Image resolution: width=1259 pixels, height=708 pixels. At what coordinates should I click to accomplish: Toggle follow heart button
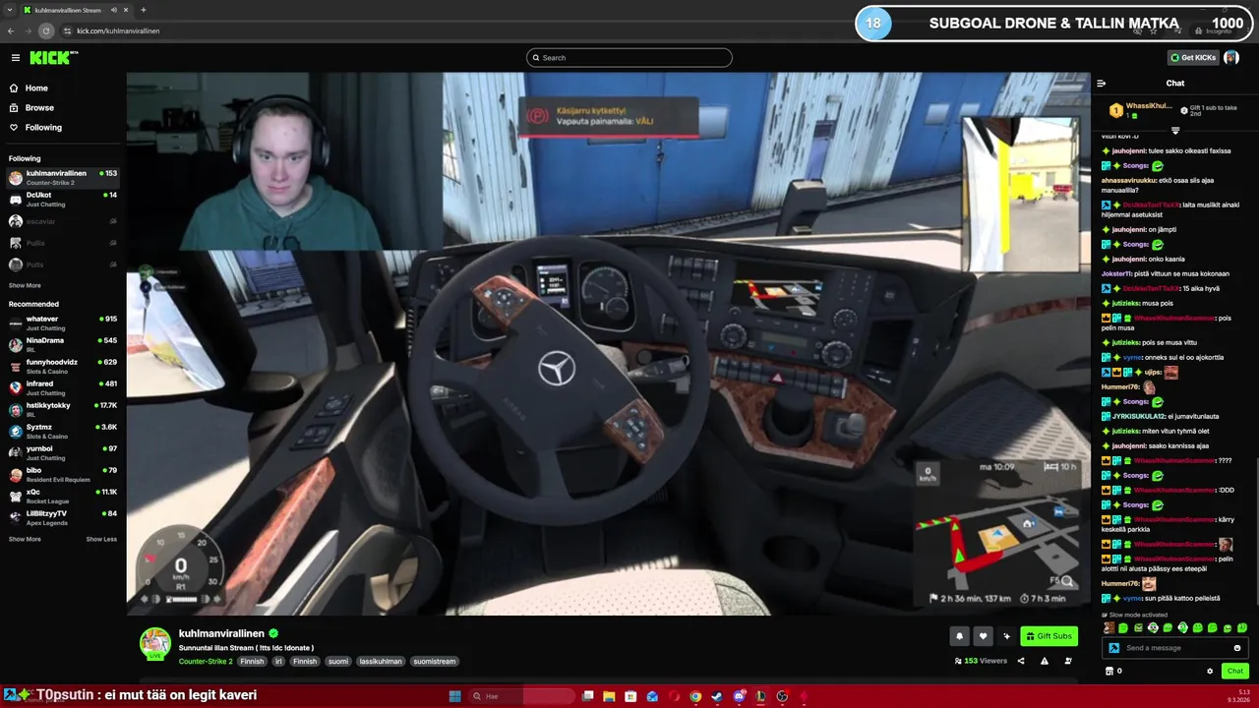coord(983,636)
